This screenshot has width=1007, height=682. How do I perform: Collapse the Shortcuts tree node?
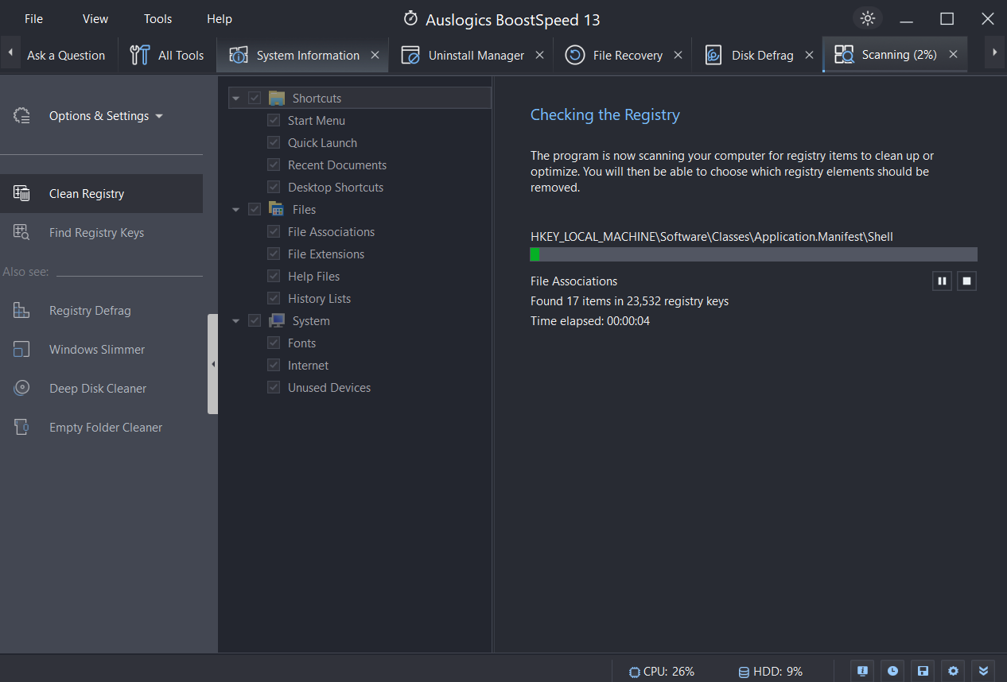pos(236,97)
